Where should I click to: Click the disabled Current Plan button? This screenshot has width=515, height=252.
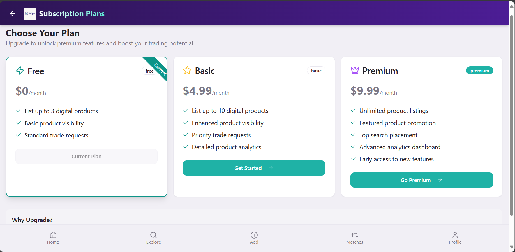point(86,156)
